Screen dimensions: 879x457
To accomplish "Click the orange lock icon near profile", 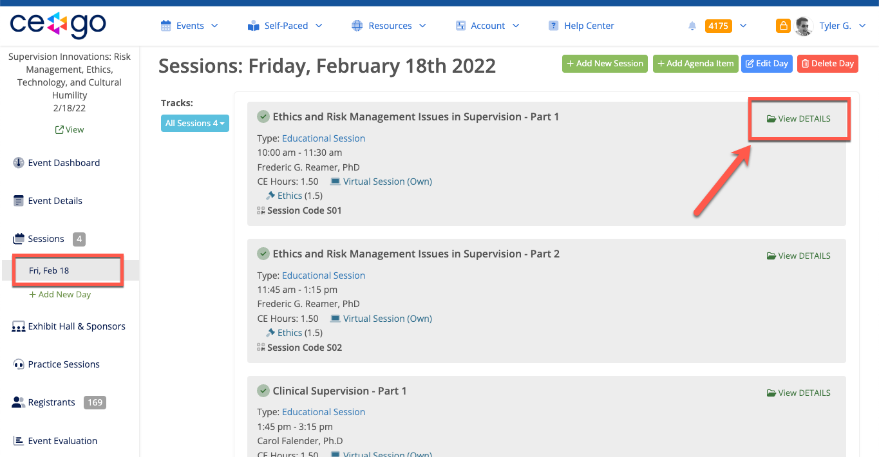I will 783,26.
